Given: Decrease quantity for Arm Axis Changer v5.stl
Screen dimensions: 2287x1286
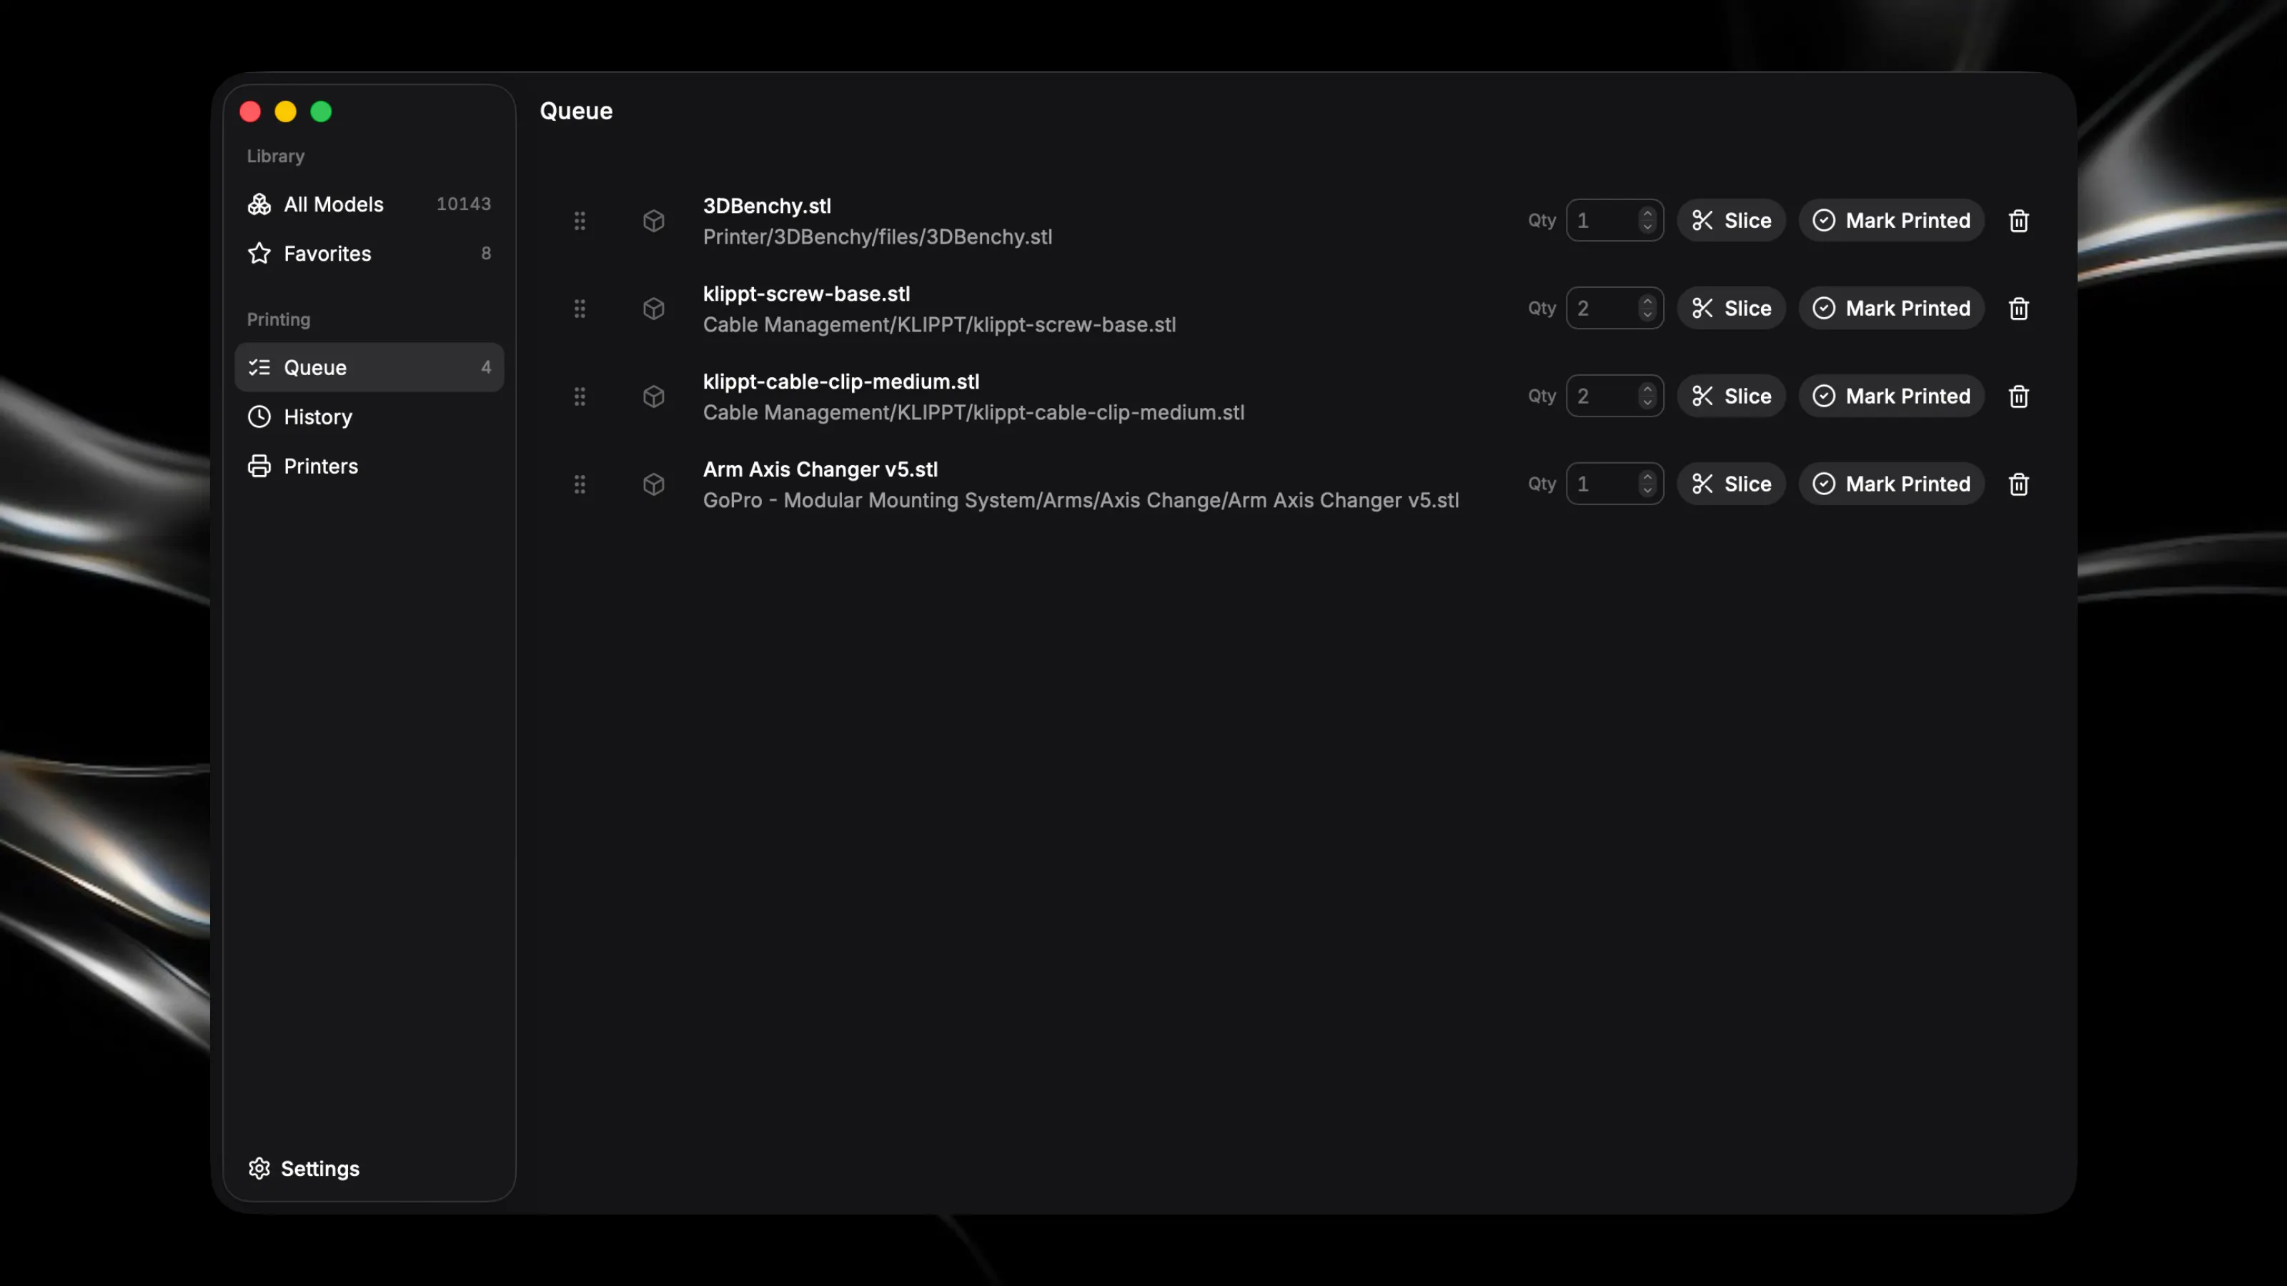Looking at the screenshot, I should pos(1648,492).
